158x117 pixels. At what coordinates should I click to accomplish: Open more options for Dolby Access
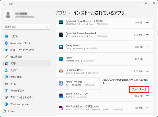(x=147, y=47)
